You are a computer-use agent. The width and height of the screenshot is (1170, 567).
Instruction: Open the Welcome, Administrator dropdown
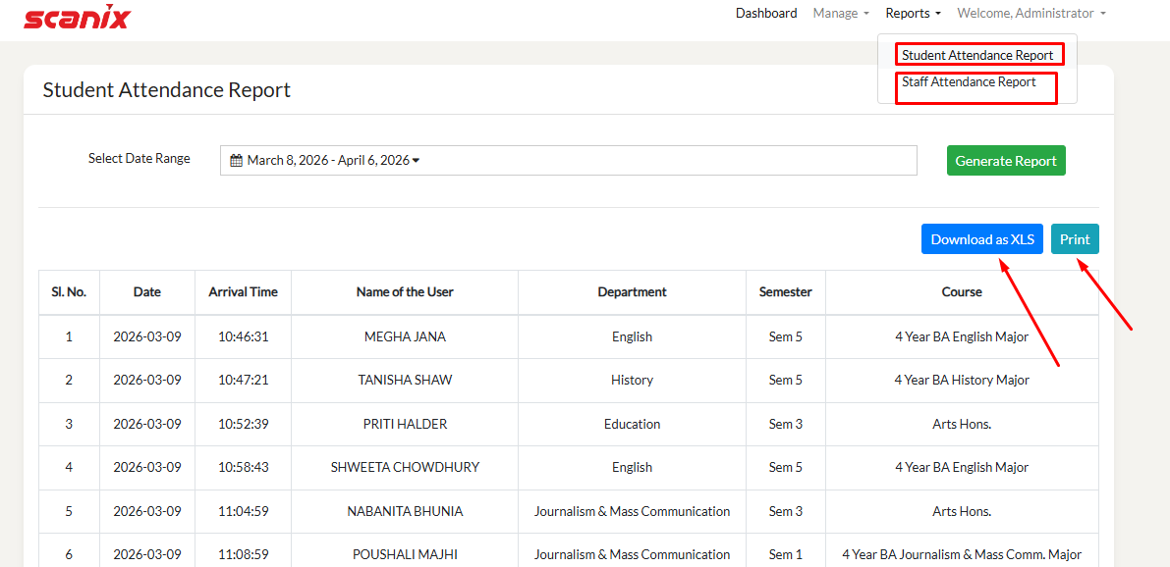(x=1031, y=14)
